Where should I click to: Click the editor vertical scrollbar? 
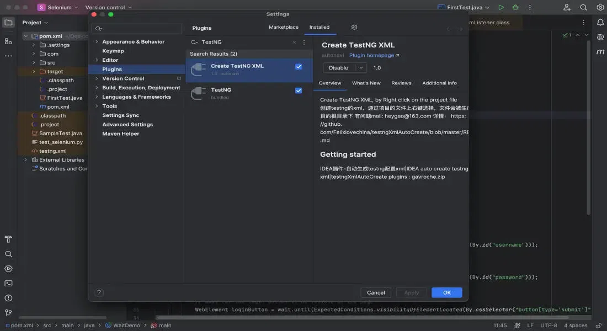click(588, 128)
